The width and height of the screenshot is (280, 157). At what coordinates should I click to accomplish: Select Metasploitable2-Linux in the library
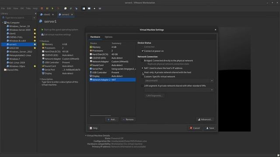point(20,55)
